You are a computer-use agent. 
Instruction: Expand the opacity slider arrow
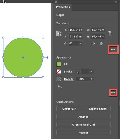[91, 79]
